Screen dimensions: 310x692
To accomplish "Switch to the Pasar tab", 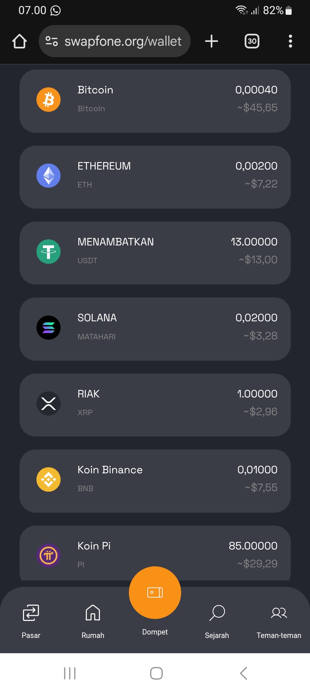I will [31, 621].
